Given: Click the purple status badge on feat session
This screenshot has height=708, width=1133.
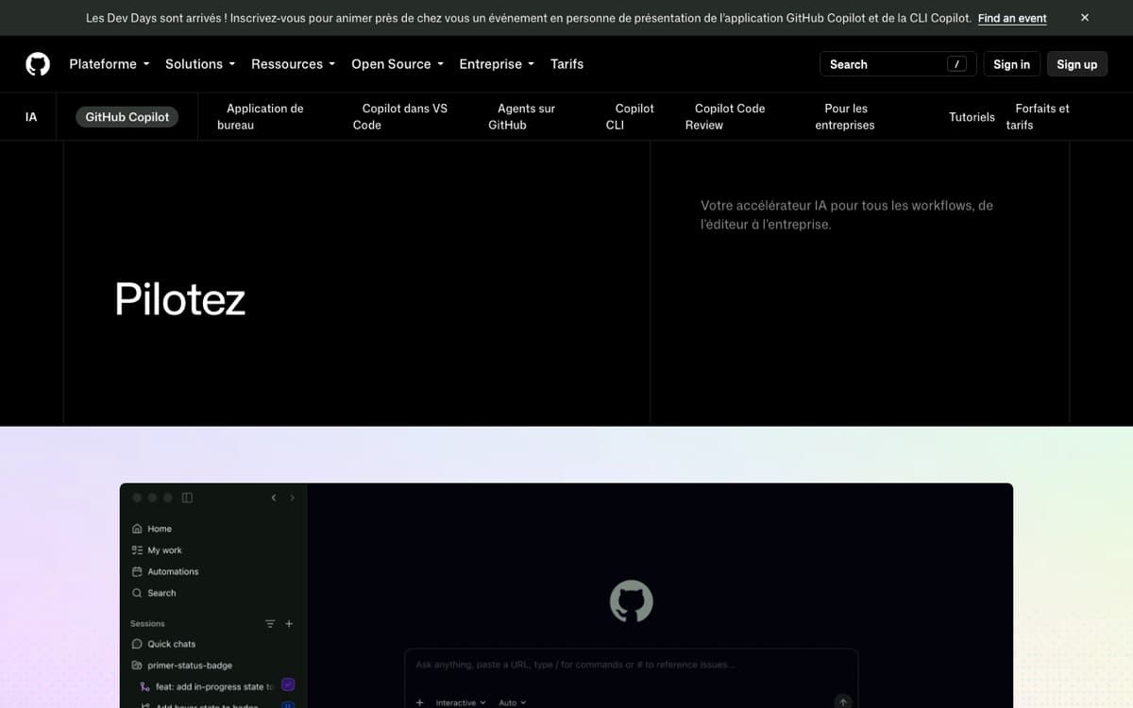Looking at the screenshot, I should click(x=289, y=685).
